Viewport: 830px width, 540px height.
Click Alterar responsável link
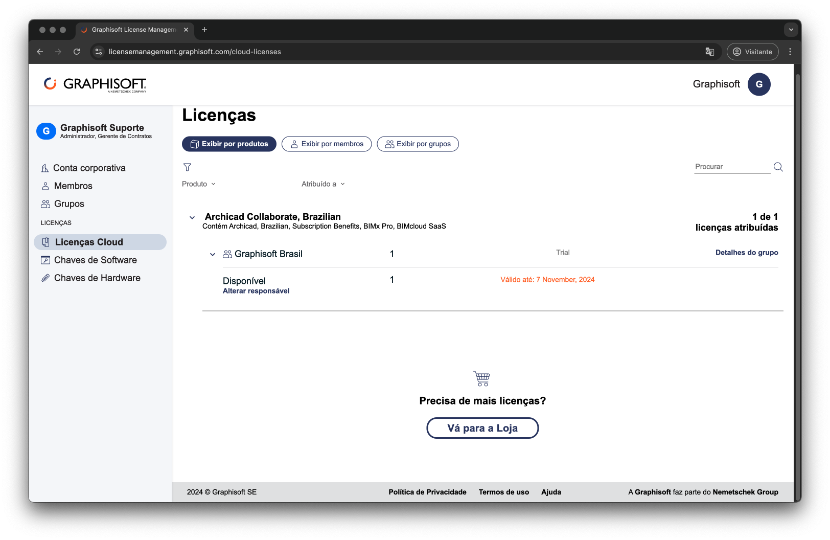[256, 291]
